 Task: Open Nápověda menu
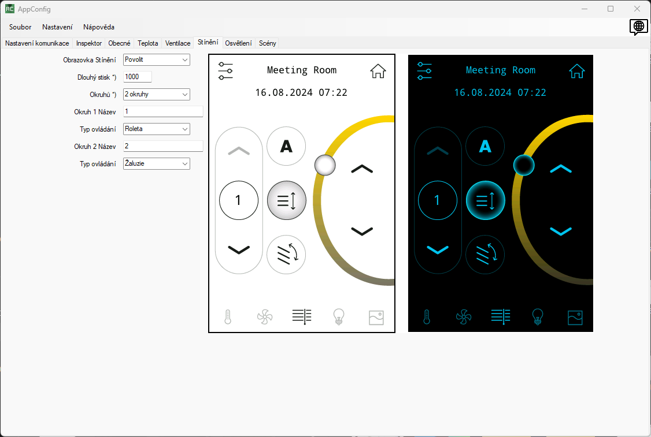coord(99,27)
